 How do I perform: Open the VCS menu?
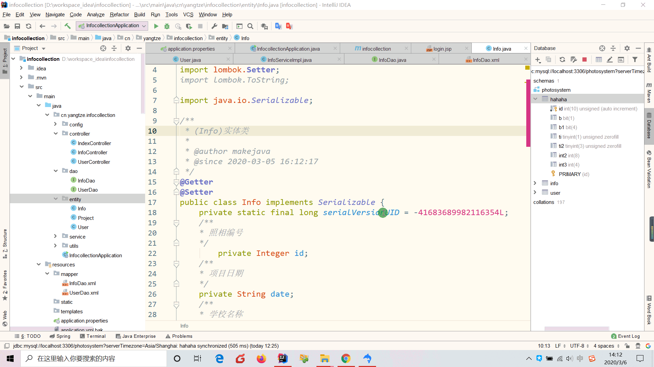tap(188, 15)
